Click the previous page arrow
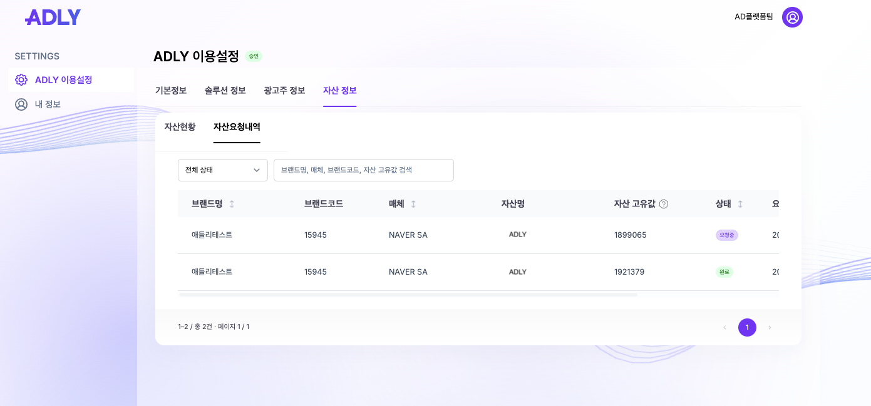The image size is (871, 406). coord(724,327)
